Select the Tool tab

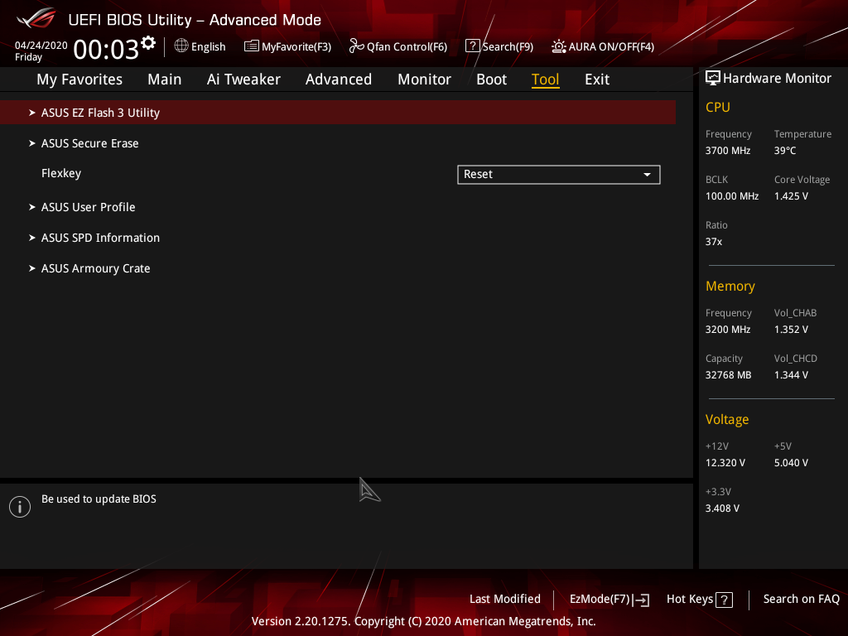point(545,79)
